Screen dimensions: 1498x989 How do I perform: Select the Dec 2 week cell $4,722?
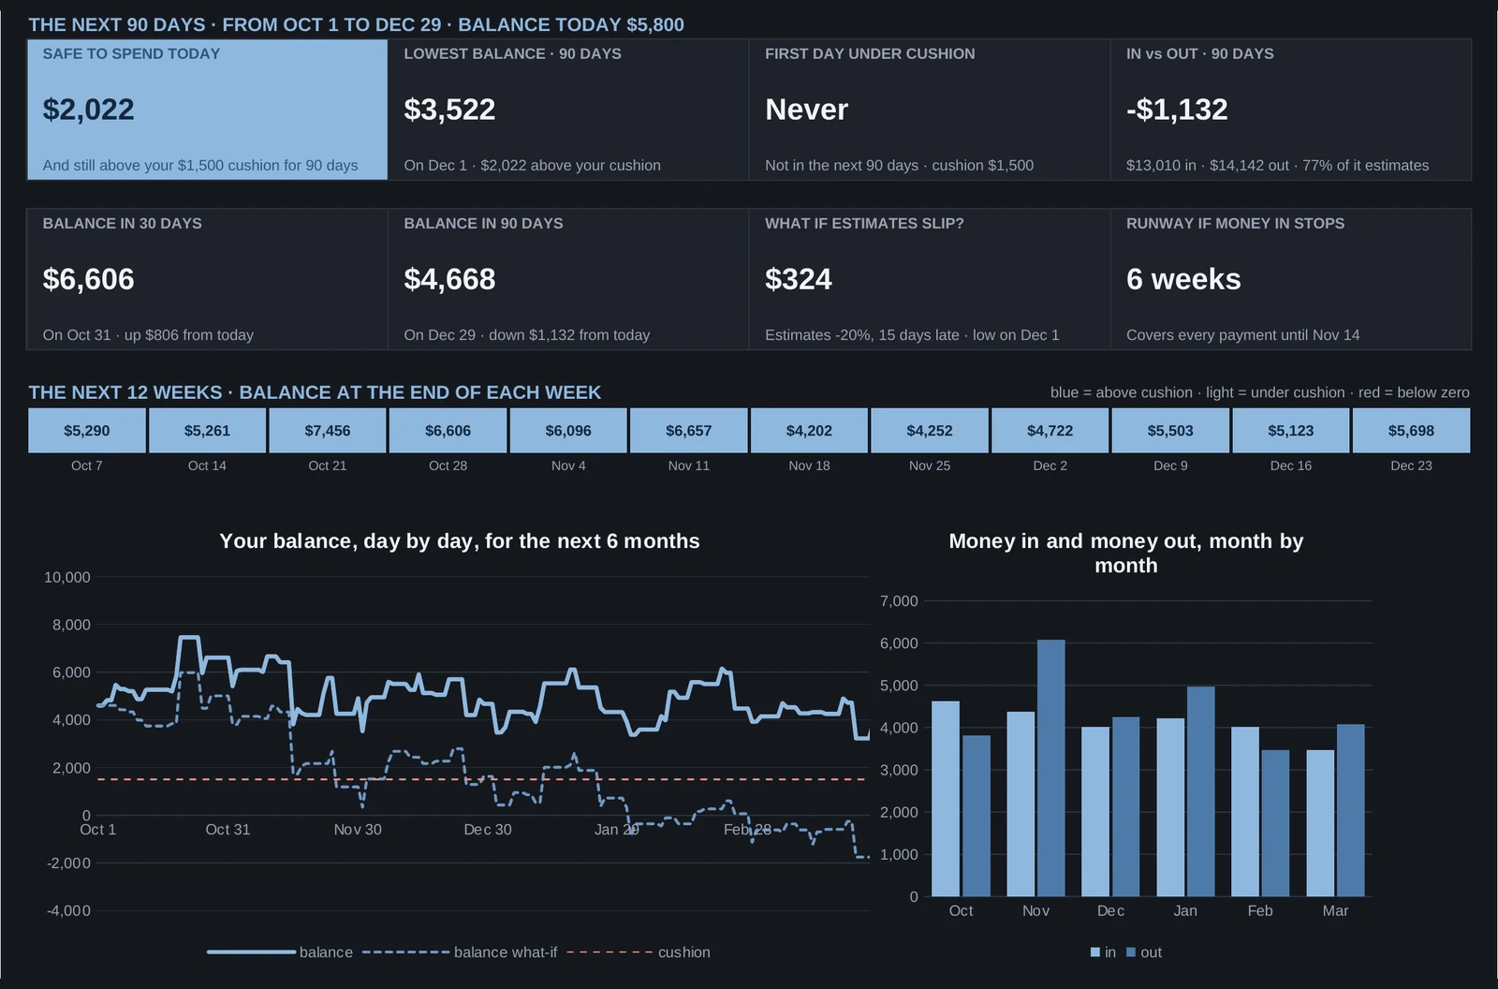pos(1050,431)
